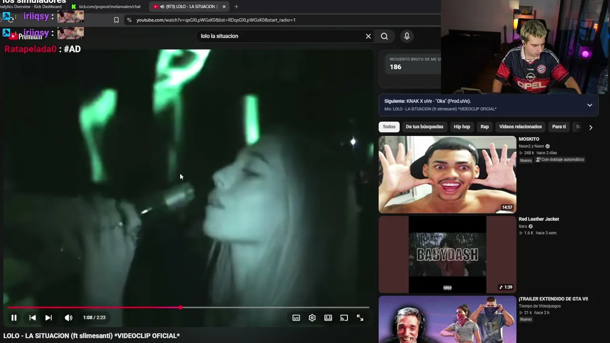Go to the previous video in the mix
610x343 pixels.
click(32, 318)
